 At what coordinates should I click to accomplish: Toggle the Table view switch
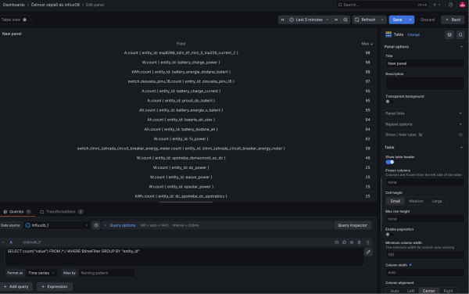pos(26,20)
